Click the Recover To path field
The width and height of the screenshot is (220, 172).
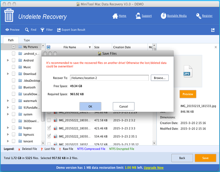point(109,78)
